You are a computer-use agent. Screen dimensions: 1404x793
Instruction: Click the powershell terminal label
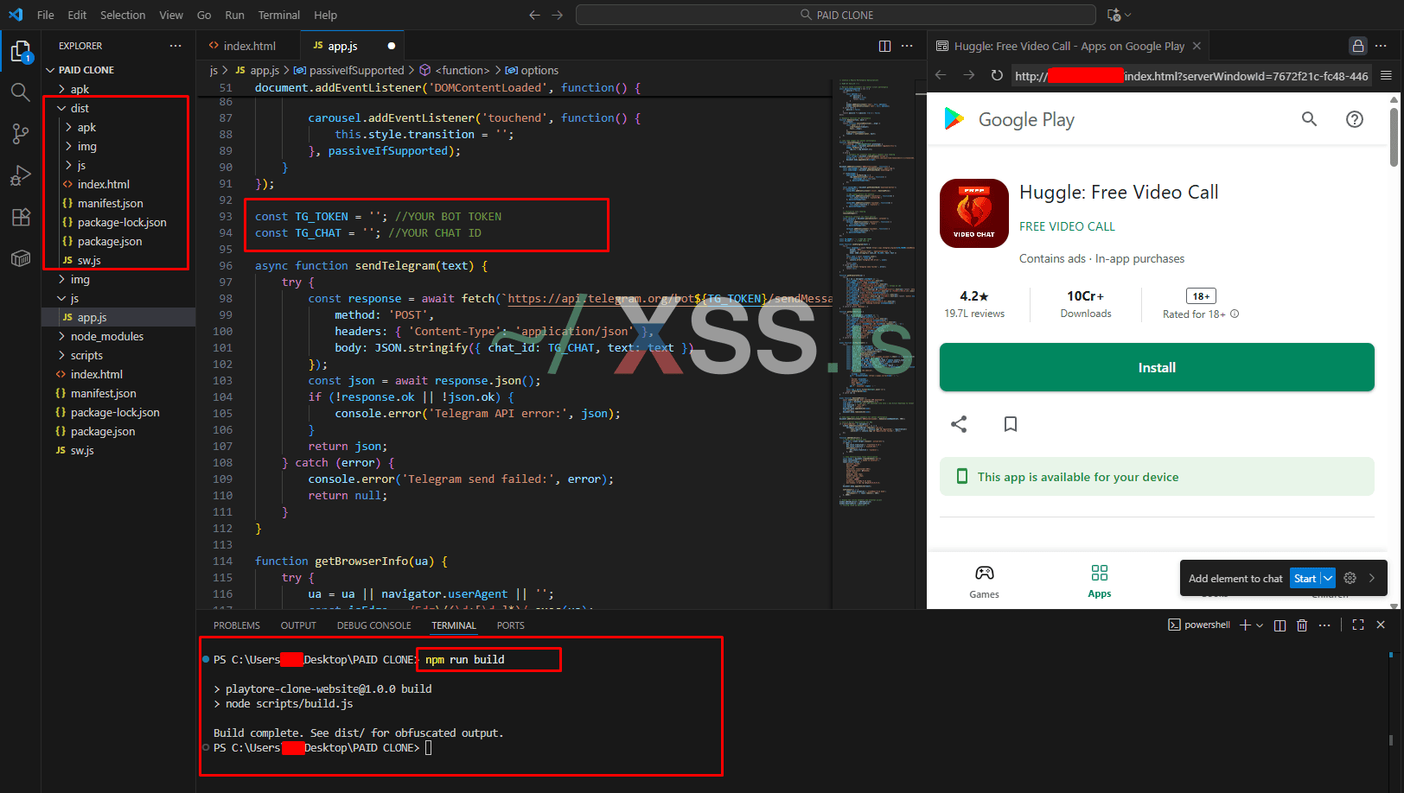pyautogui.click(x=1199, y=625)
